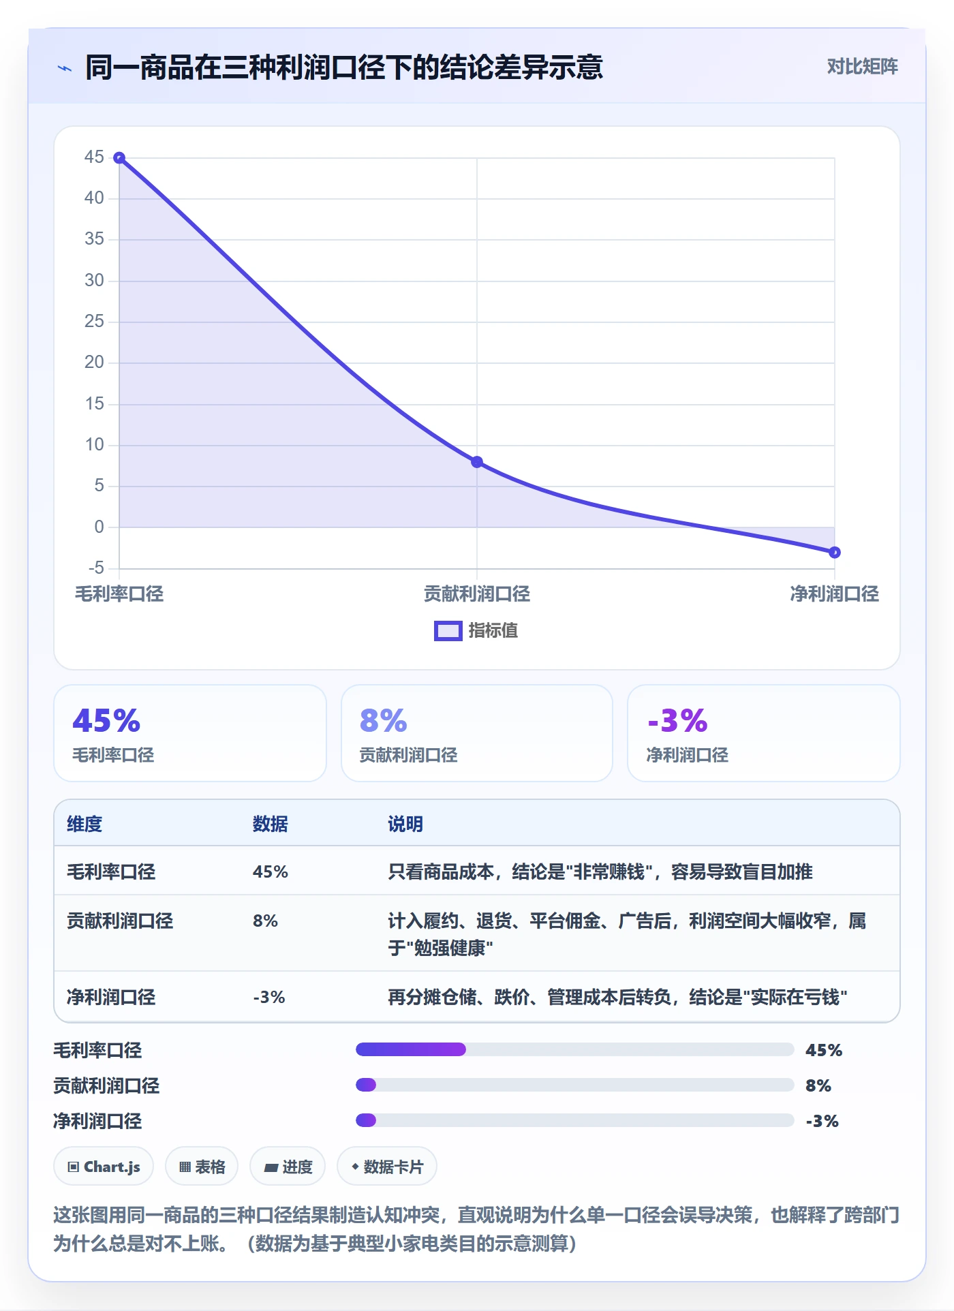
Task: Toggle the 指标值 legend swatch under the chart
Action: pos(448,631)
